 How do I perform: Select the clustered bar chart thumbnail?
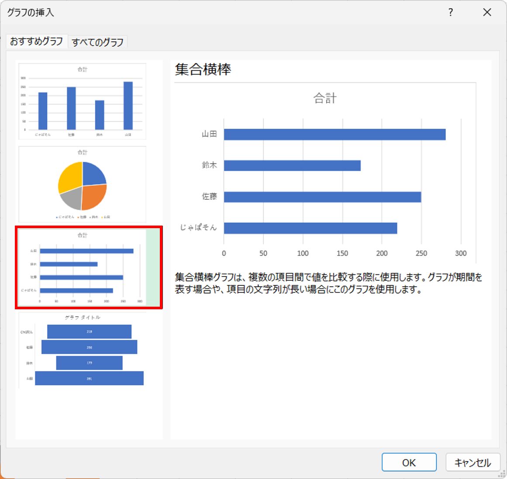tap(89, 267)
